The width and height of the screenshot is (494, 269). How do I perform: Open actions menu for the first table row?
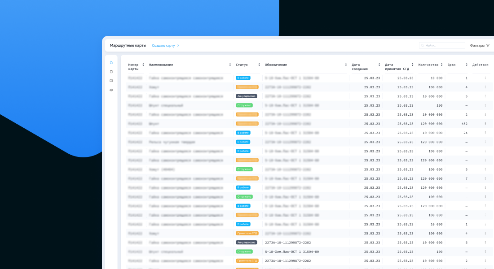coord(485,78)
